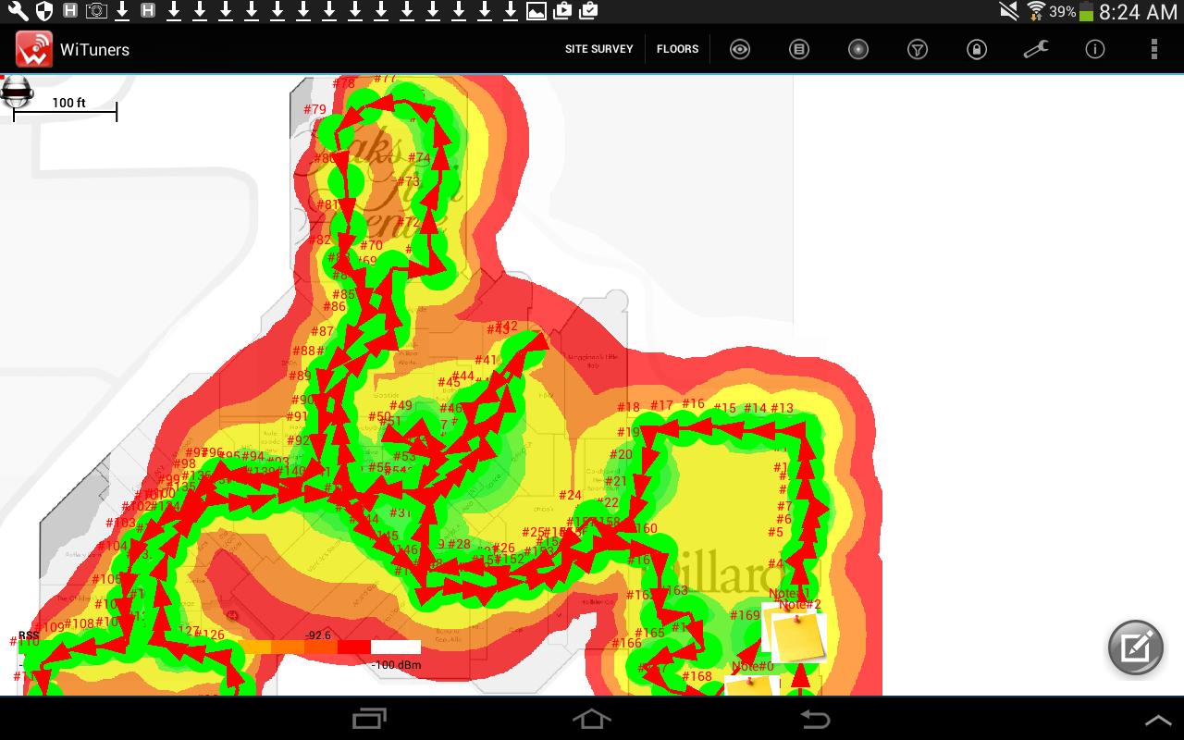
Task: Expand the bottom-right up chevron
Action: tap(1158, 720)
